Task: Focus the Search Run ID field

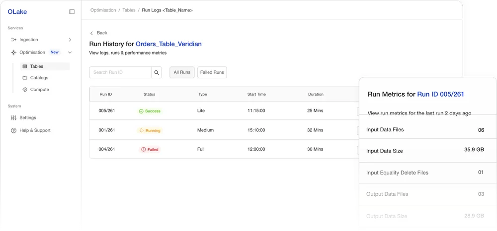Action: (120, 72)
